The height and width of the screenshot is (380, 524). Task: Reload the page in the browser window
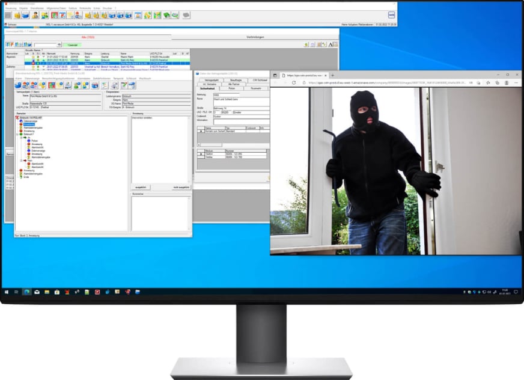point(294,82)
